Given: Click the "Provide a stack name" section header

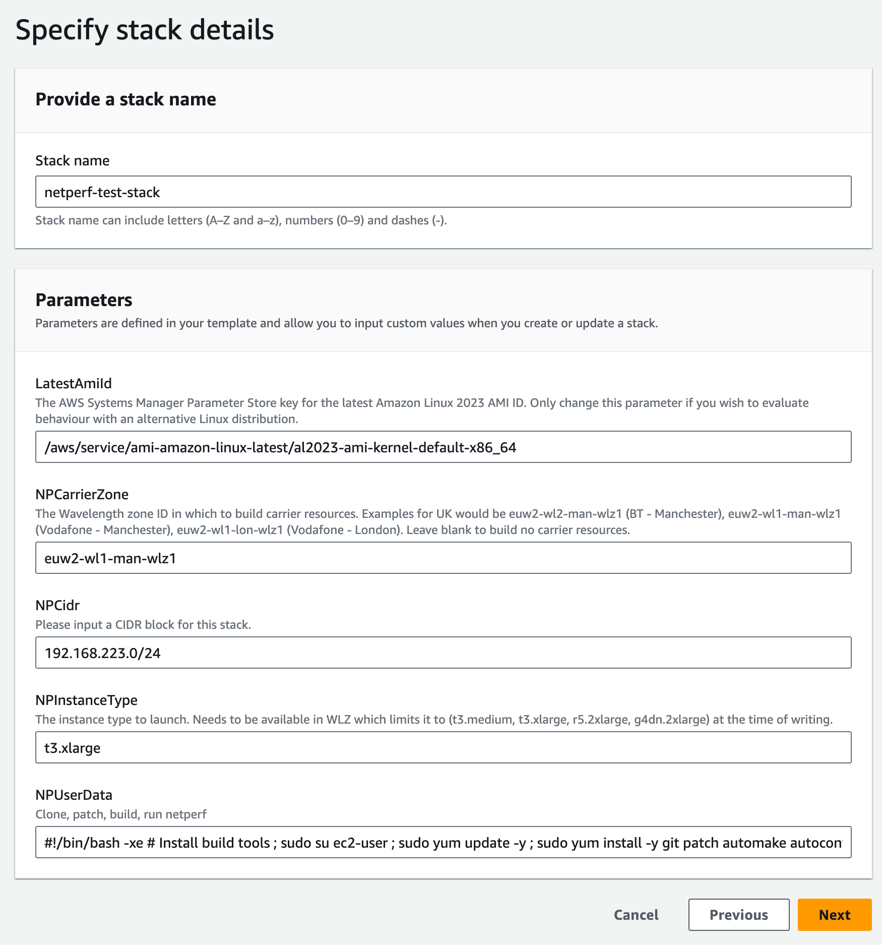Looking at the screenshot, I should (125, 99).
